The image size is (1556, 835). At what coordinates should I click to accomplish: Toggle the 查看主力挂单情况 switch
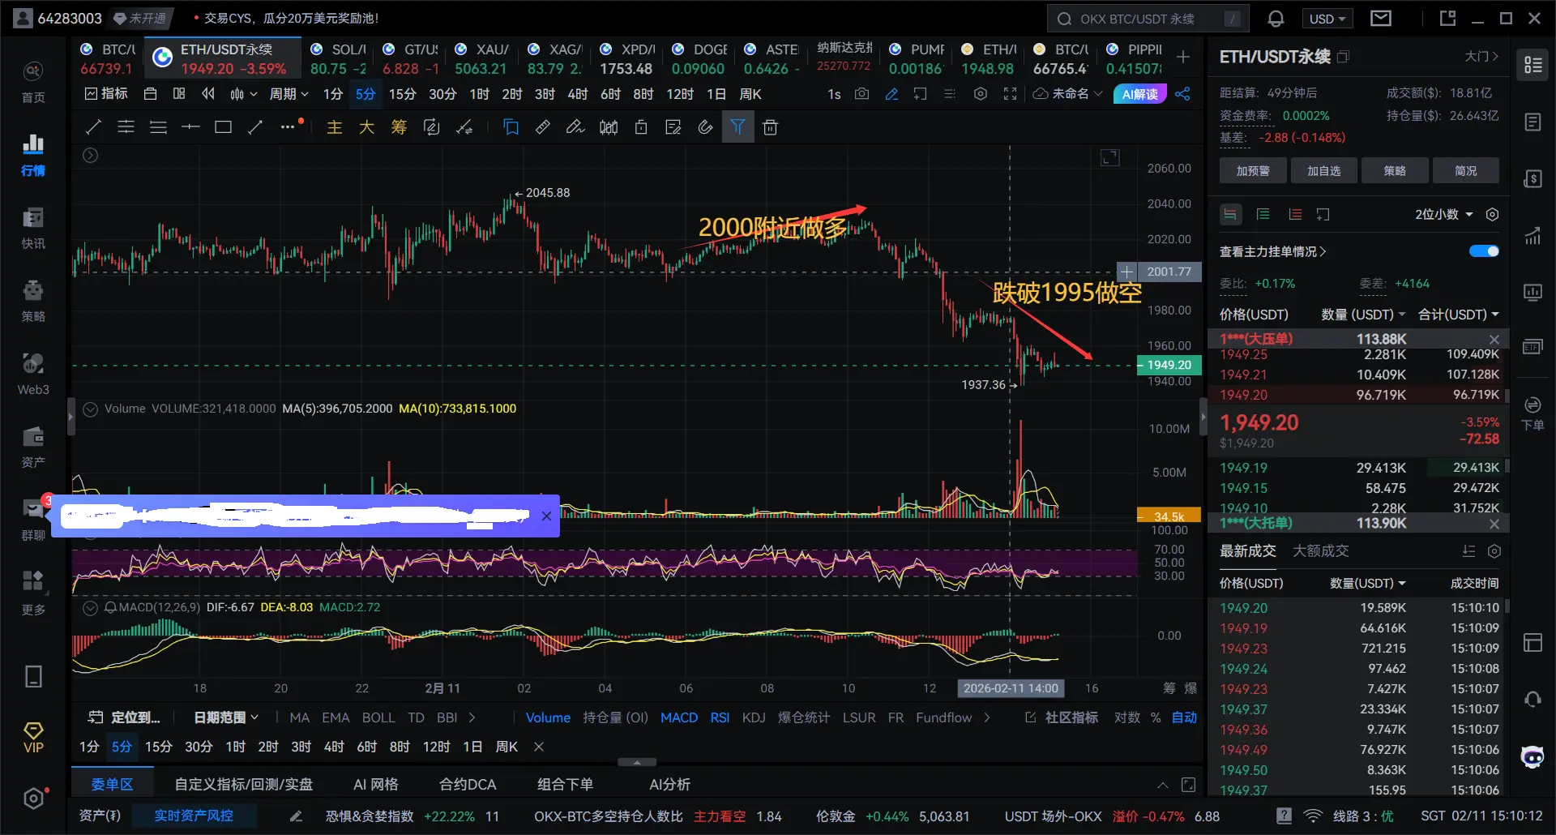tap(1484, 251)
